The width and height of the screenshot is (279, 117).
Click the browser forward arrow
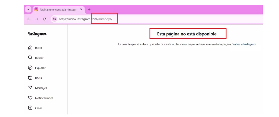click(37, 19)
